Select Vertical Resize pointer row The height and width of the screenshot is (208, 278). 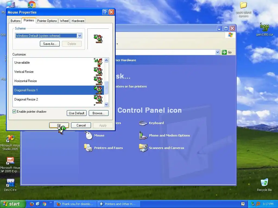tap(58, 71)
